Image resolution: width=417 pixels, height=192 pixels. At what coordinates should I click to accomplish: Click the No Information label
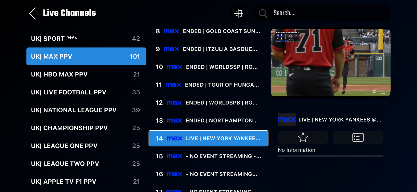(x=297, y=150)
